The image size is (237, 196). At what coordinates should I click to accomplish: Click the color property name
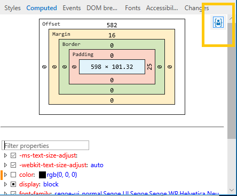[x=26, y=175]
